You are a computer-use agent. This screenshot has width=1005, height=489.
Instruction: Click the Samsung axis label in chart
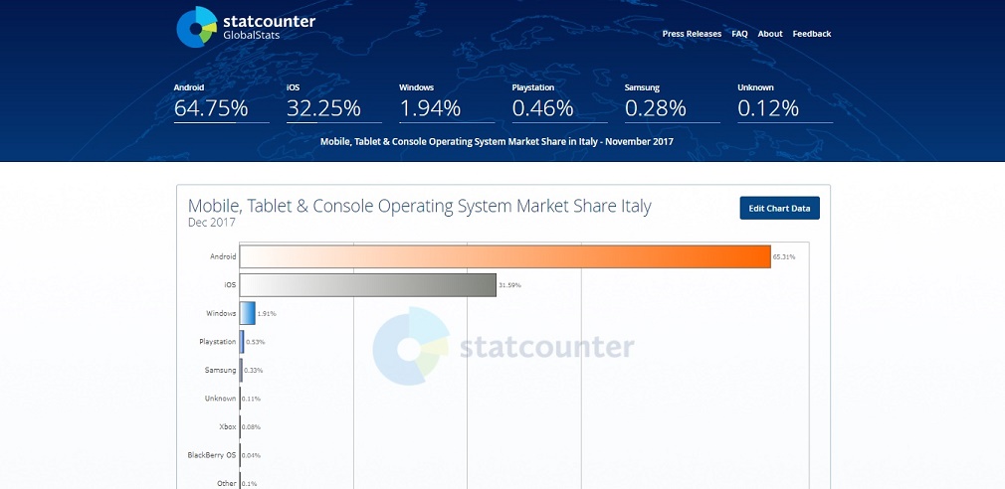[221, 370]
